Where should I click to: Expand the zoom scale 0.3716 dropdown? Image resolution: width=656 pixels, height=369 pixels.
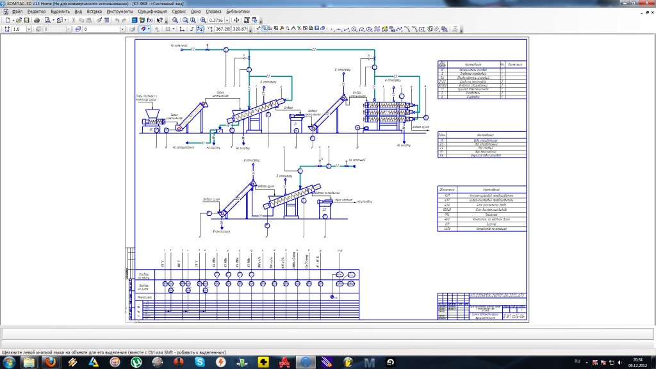click(227, 20)
